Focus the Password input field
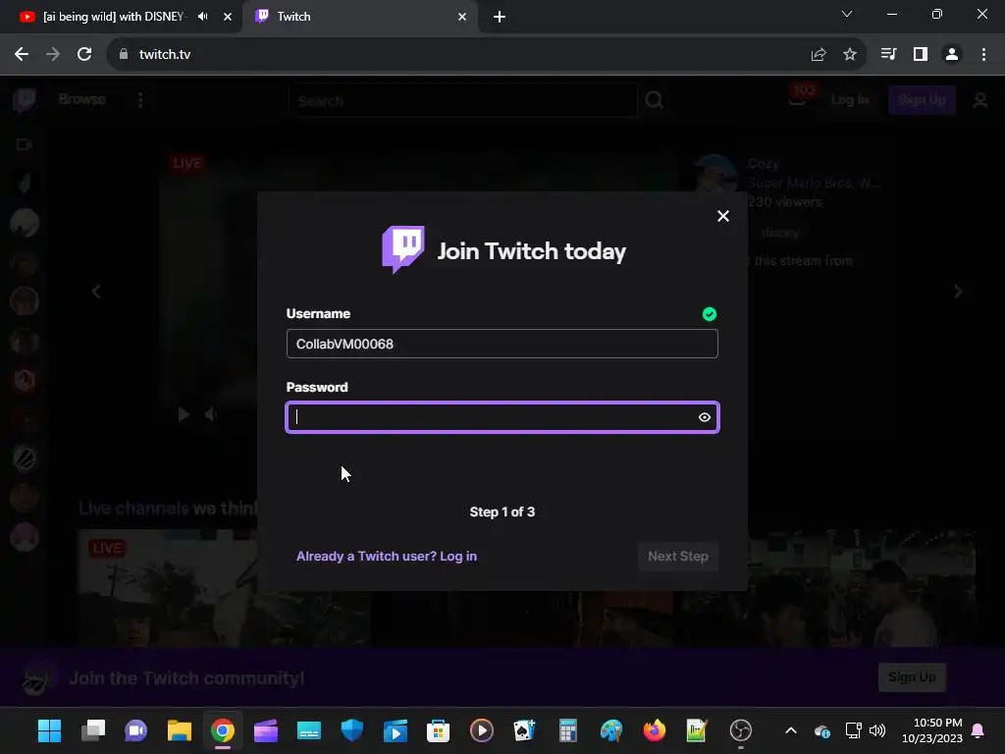Viewport: 1005px width, 754px height. coord(502,417)
